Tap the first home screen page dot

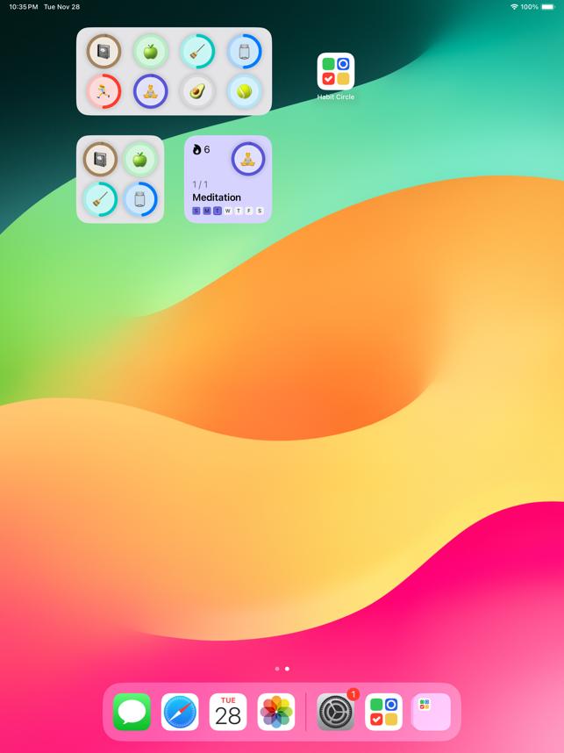coord(277,669)
